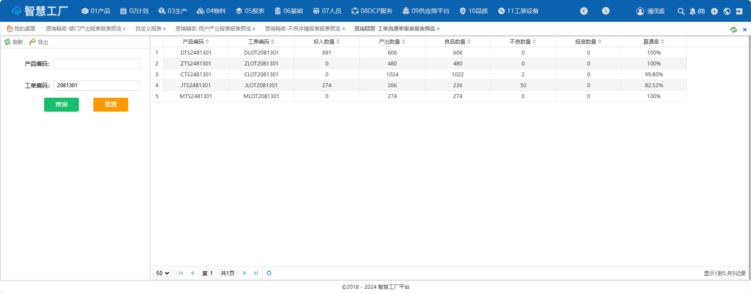
Task: Switch to 恩瑞精密-用户产出报表报表预览 tab
Action: point(213,29)
